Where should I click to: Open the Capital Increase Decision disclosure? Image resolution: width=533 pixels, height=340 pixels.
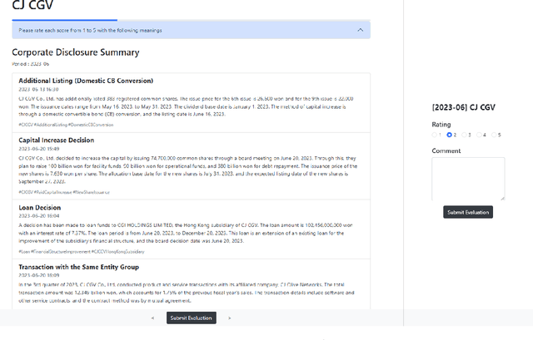tap(57, 140)
